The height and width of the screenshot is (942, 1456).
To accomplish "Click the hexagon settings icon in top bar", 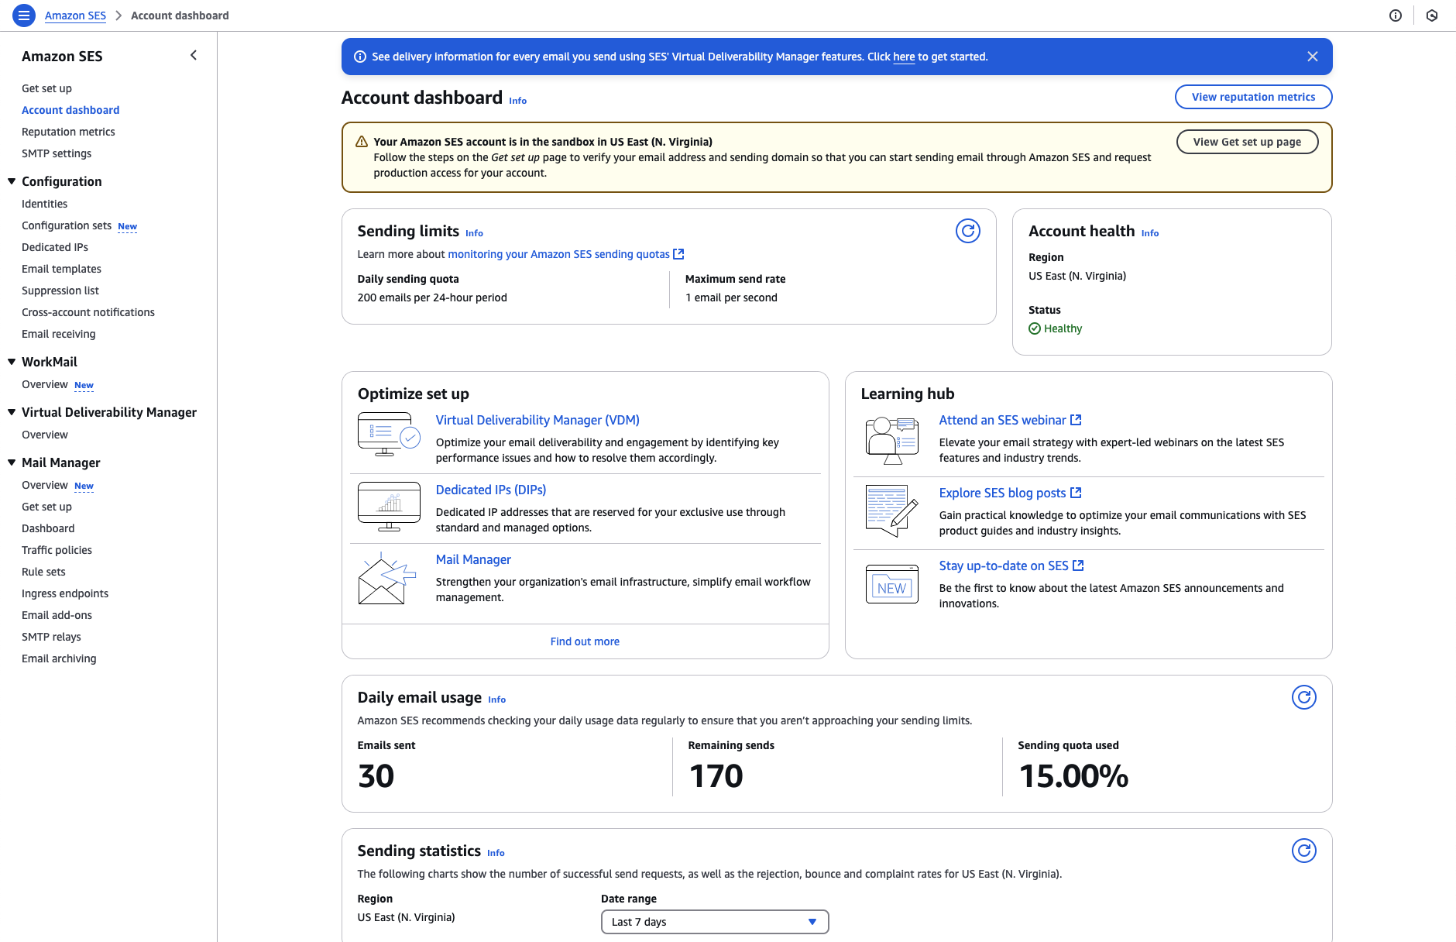I will (1432, 15).
